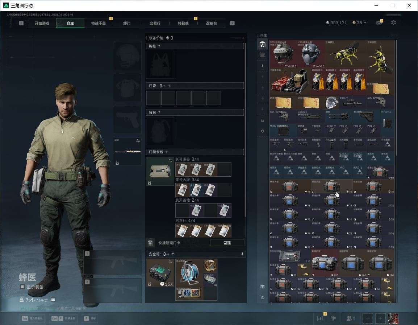The image size is (418, 325).
Task: Click the warehouse panel vertical scrollbar
Action: point(396,98)
